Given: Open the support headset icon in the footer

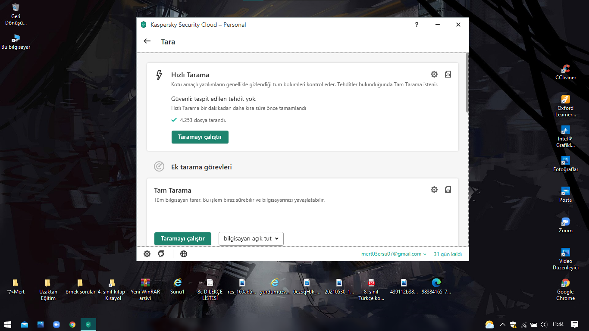Looking at the screenshot, I should pos(161,254).
